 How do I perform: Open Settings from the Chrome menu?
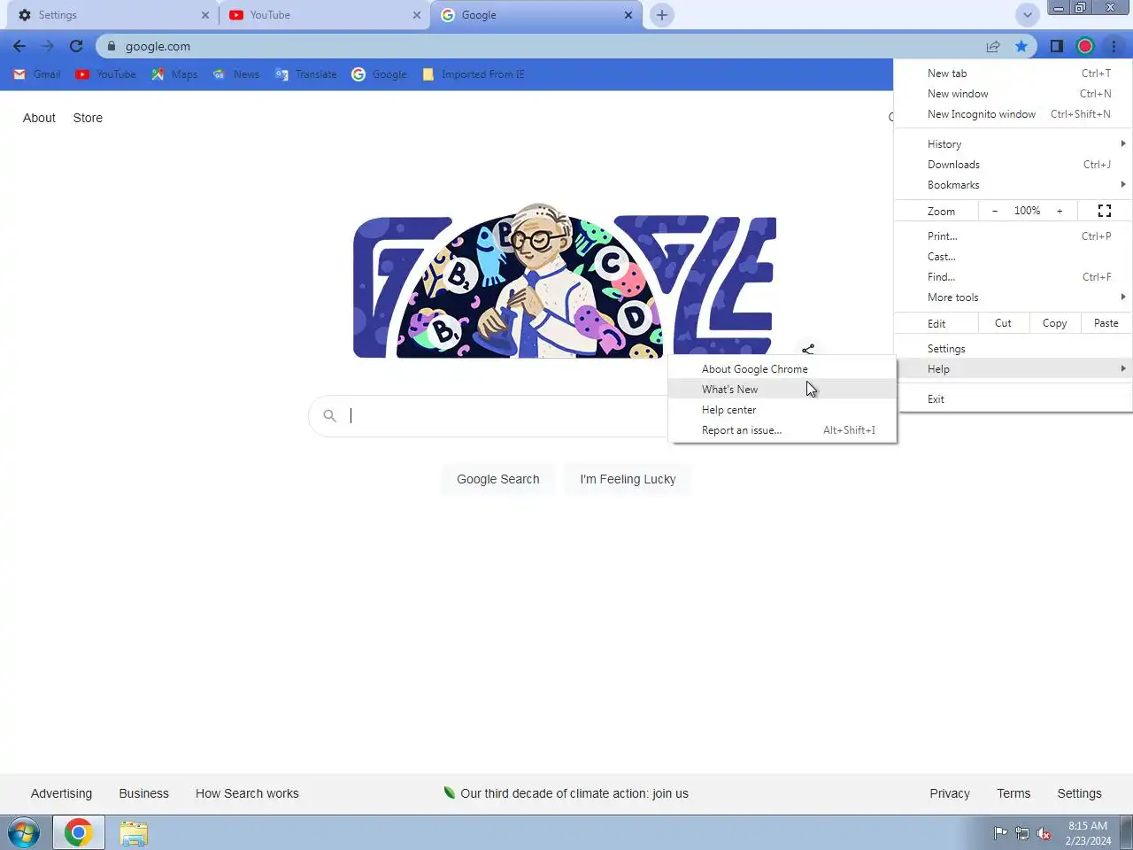coord(1013,349)
